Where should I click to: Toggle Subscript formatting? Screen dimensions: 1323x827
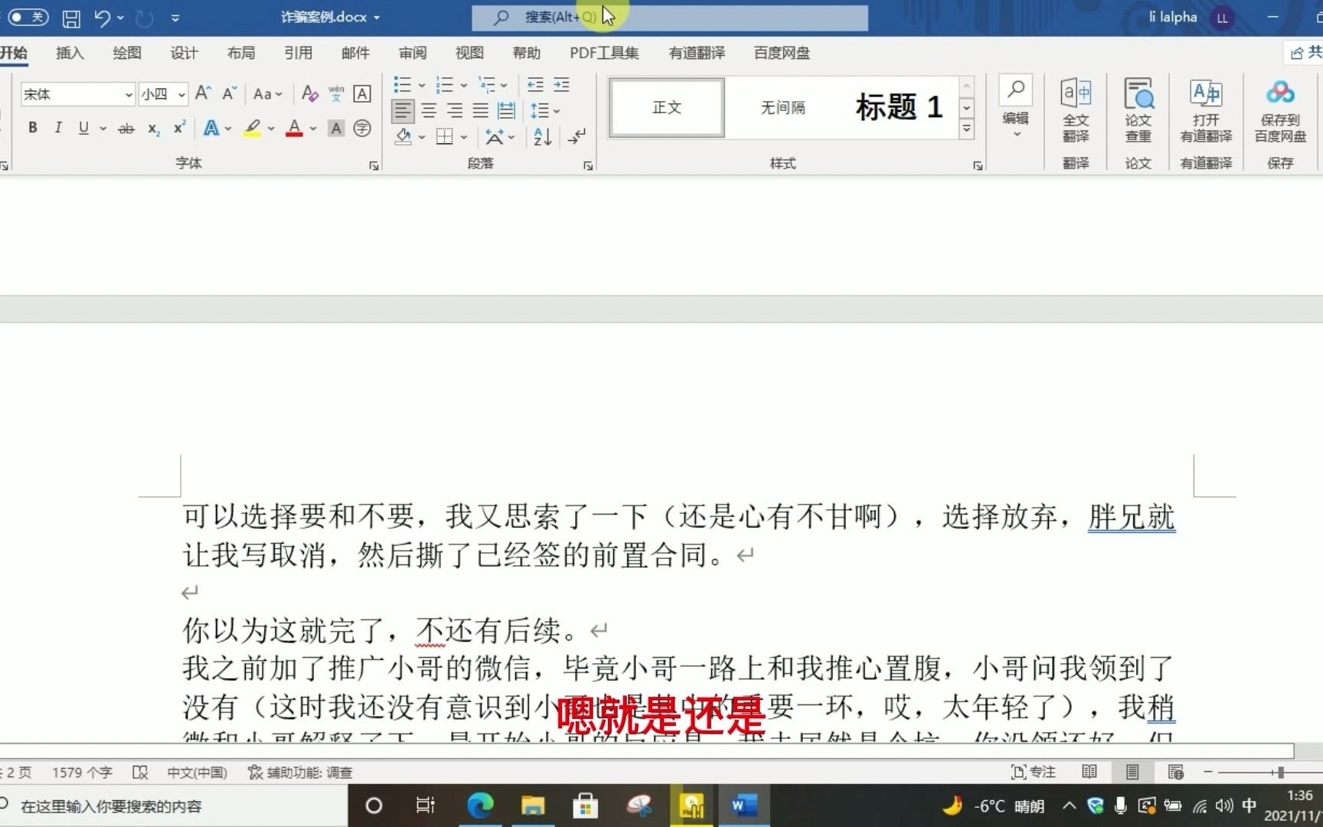[154, 129]
